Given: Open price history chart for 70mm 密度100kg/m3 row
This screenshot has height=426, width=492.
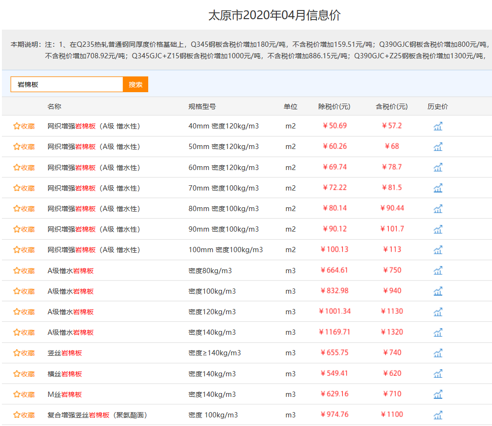Looking at the screenshot, I should [438, 188].
